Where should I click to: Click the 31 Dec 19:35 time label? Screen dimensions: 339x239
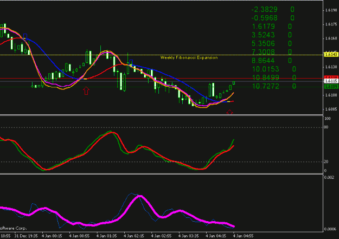point(26,236)
